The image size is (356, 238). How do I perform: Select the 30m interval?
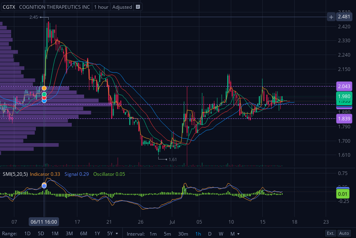point(183,234)
